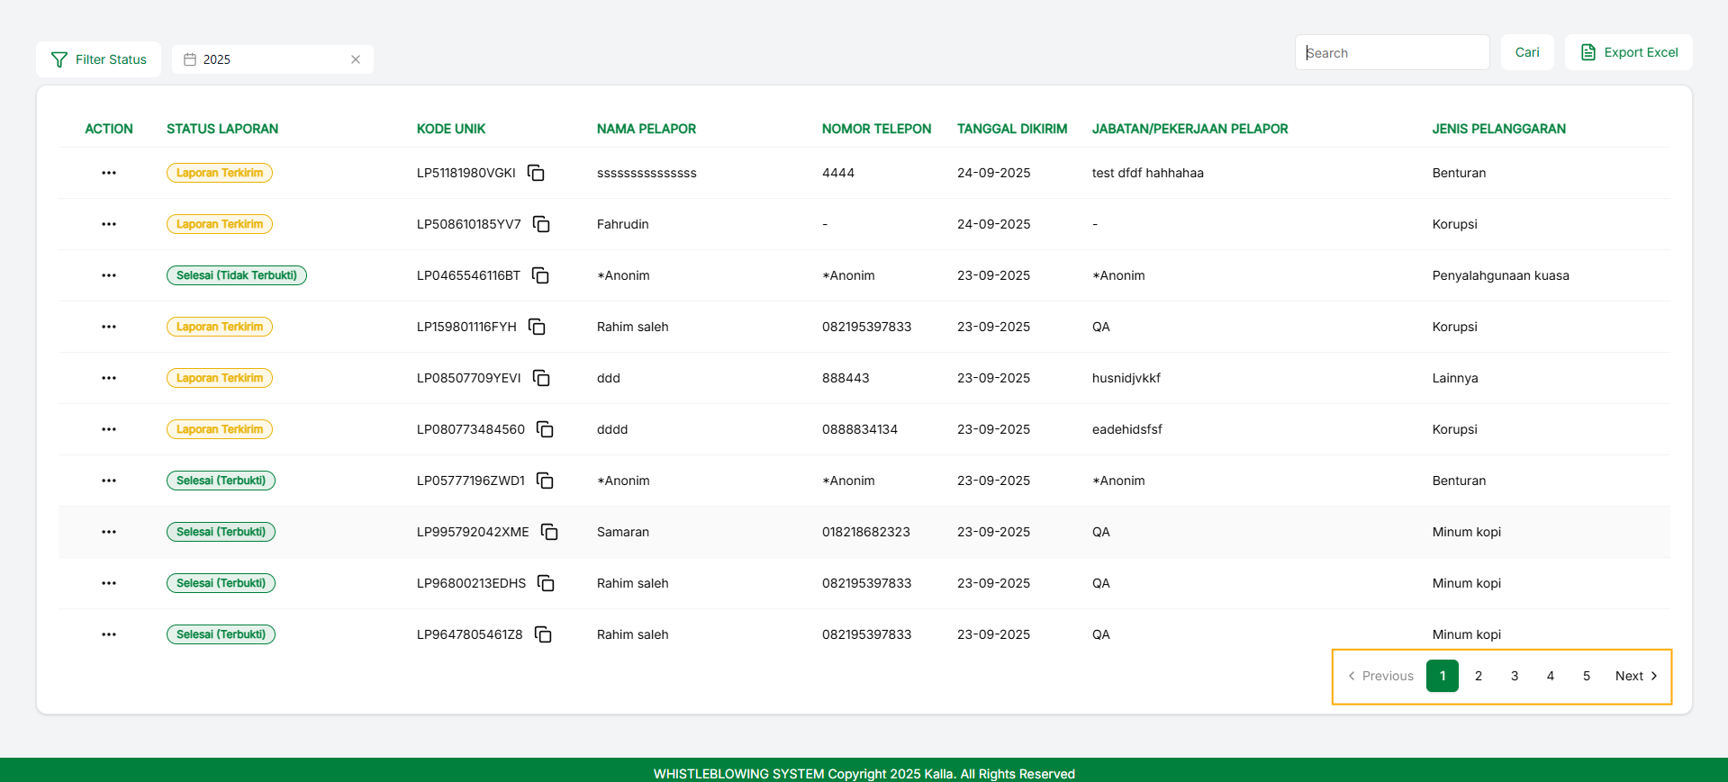Expand actions for the ssssssssssssss report row

pos(109,173)
